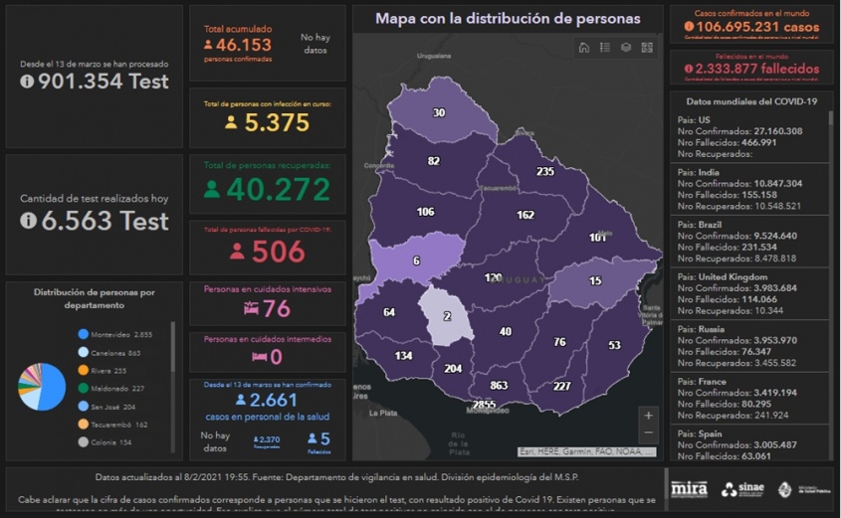Select Montevideo blue legend swatch
The image size is (841, 518).
pos(83,335)
